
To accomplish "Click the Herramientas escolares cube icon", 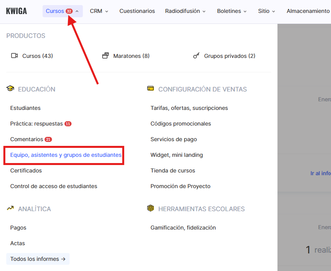I will coord(150,208).
